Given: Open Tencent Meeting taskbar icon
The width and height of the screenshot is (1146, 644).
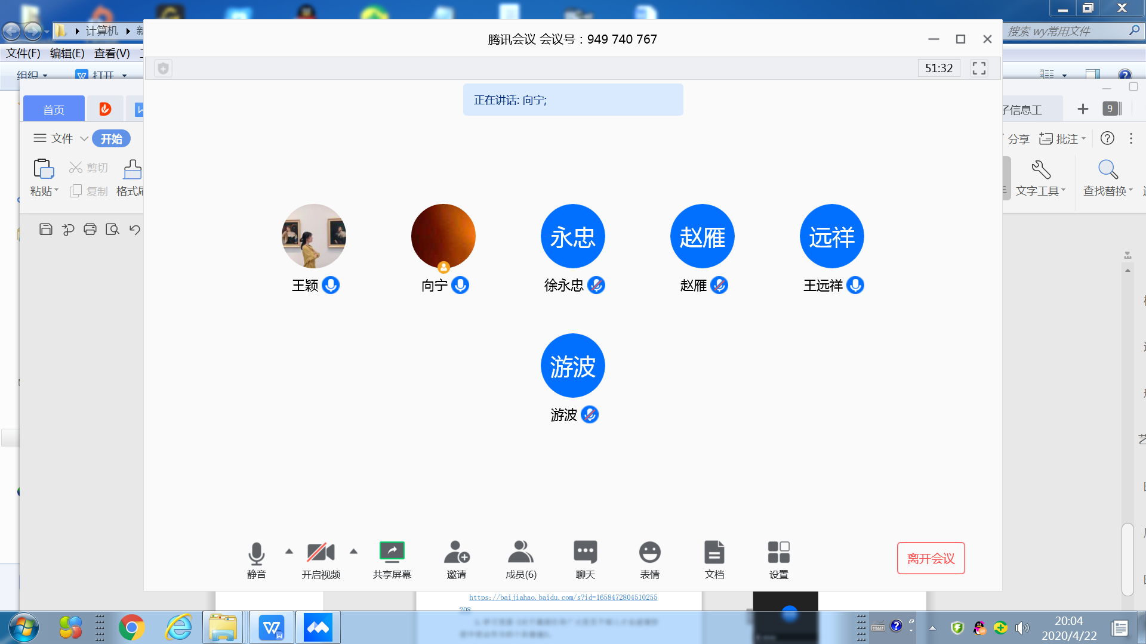Looking at the screenshot, I should [318, 627].
